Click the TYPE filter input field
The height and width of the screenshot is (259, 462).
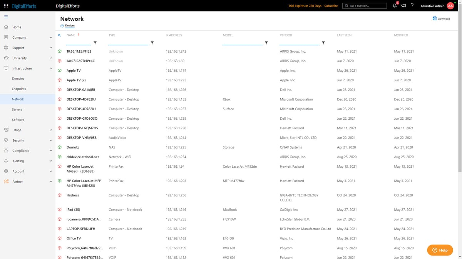(x=128, y=43)
